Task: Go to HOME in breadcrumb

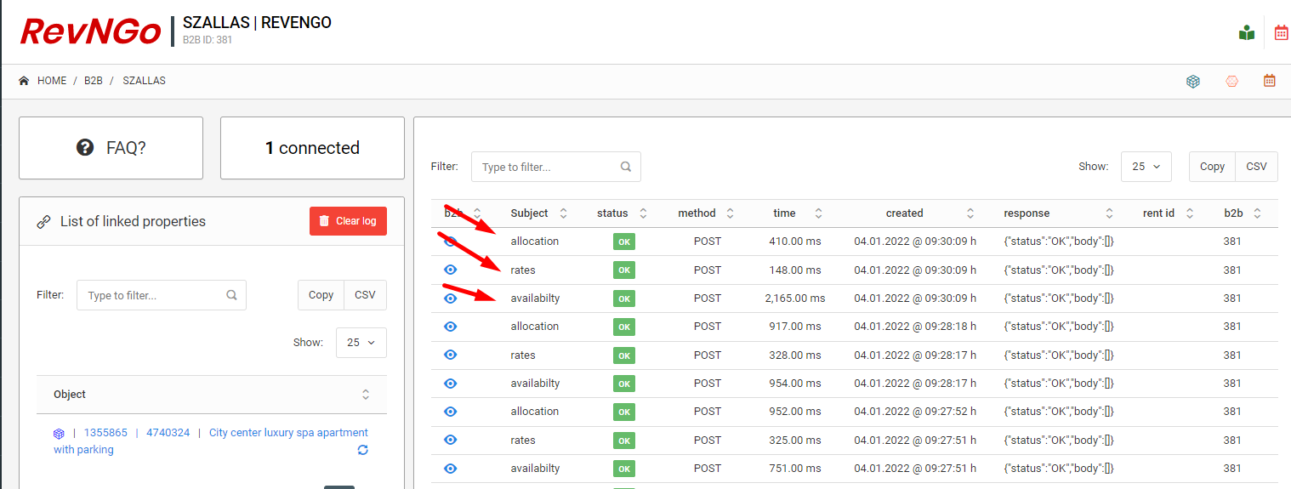Action: (x=52, y=81)
